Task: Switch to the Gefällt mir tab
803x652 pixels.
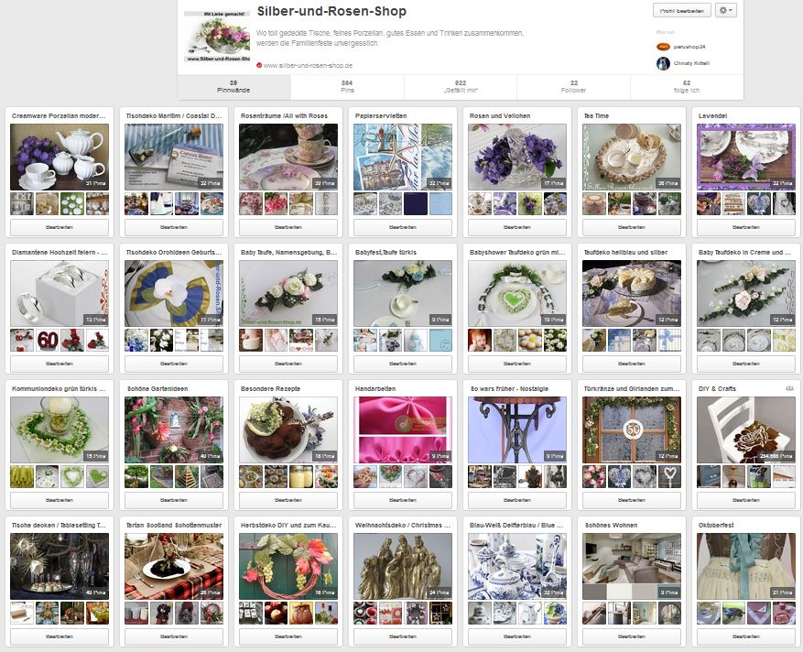Action: 461,87
